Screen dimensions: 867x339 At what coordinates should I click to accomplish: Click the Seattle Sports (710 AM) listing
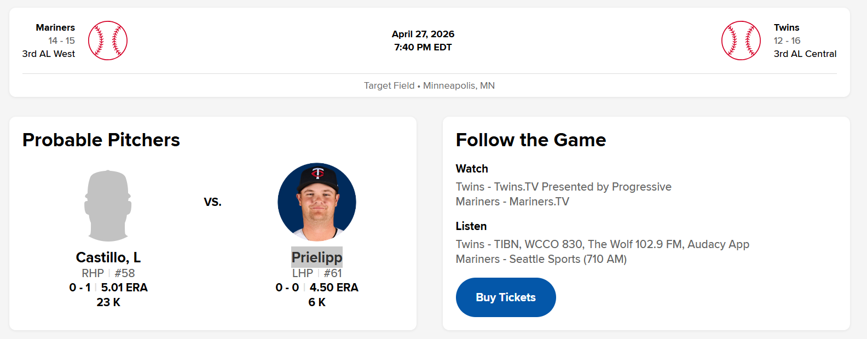tap(541, 259)
